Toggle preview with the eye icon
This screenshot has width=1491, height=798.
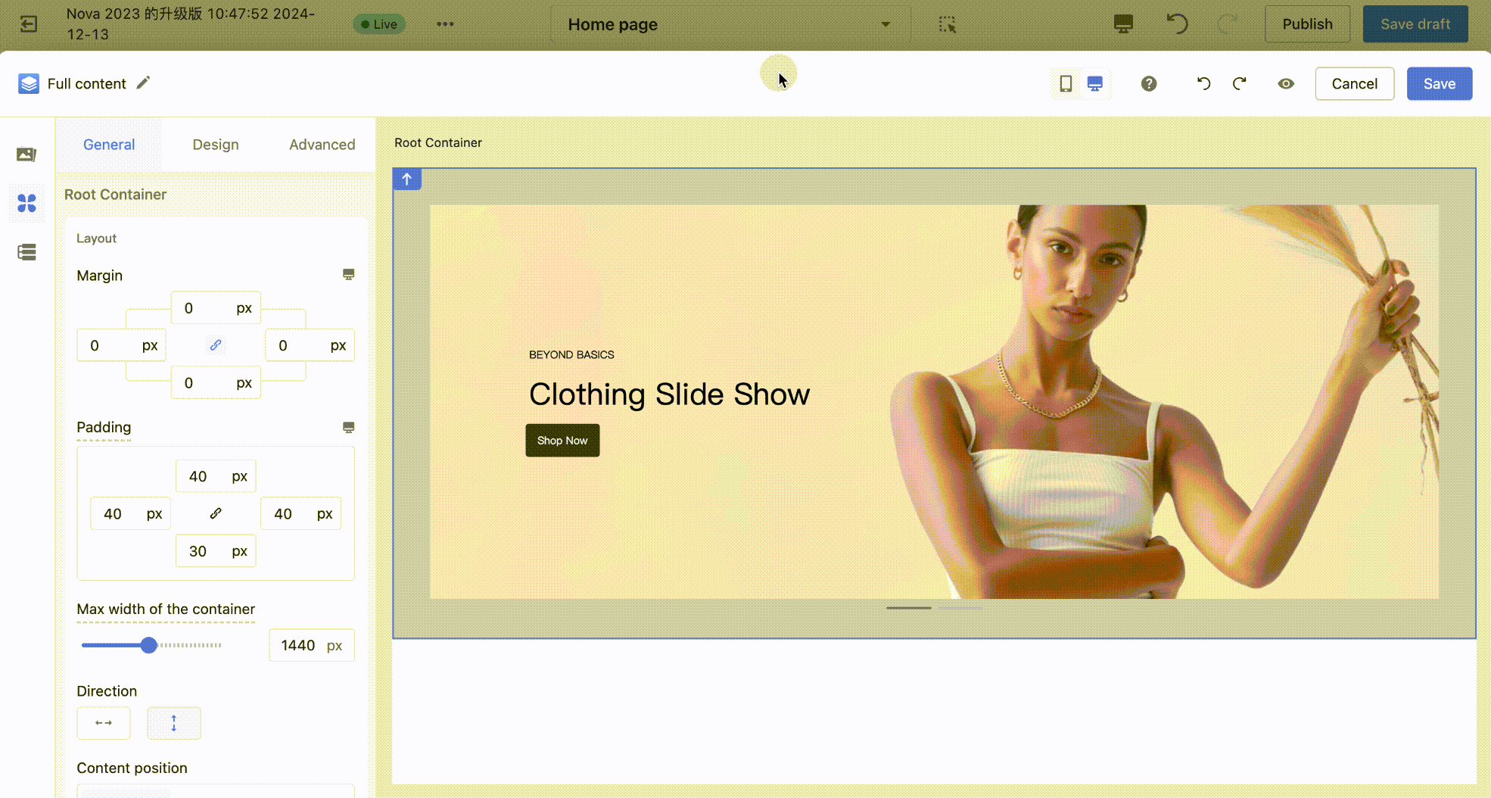click(1285, 84)
